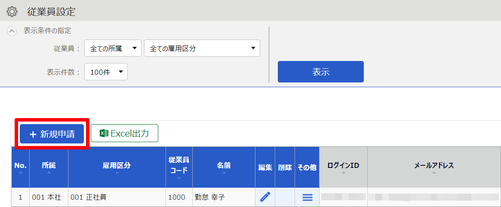Click the 編集 column header
This screenshot has width=501, height=207.
[x=265, y=167]
